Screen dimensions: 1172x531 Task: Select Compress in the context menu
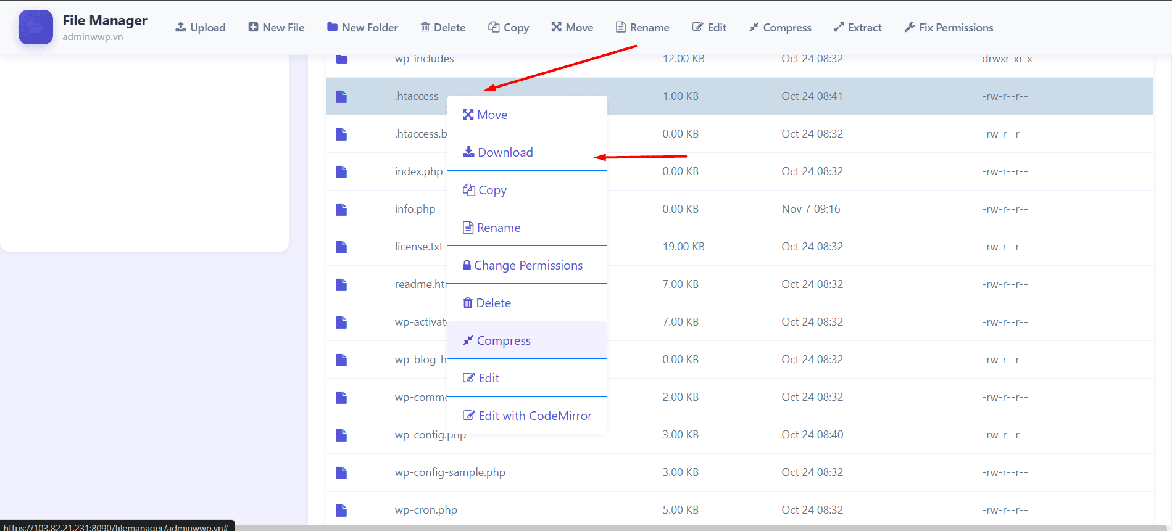[497, 340]
